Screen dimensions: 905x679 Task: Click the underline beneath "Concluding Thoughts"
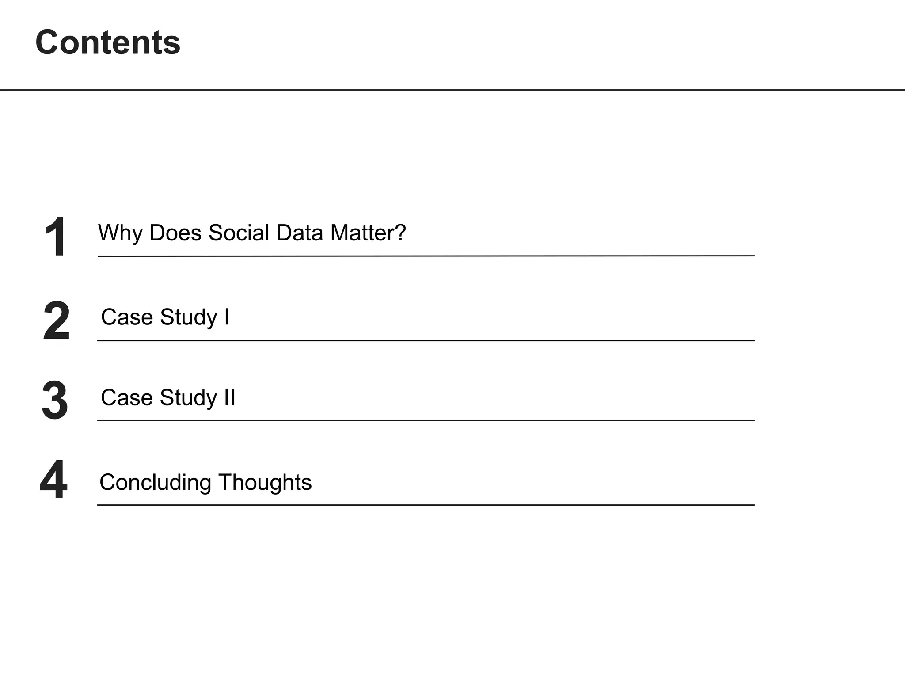[426, 505]
